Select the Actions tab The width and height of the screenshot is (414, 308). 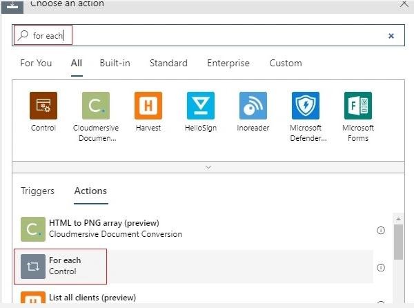pos(90,191)
